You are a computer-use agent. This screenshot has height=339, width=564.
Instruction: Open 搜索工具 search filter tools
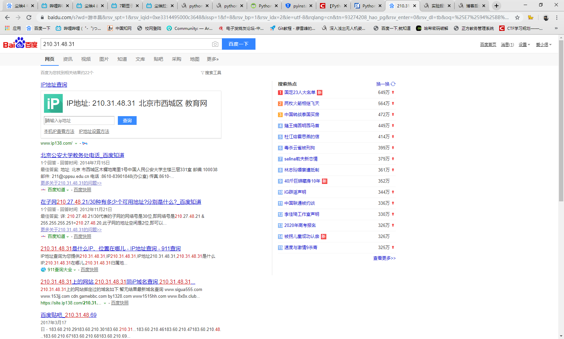[211, 73]
